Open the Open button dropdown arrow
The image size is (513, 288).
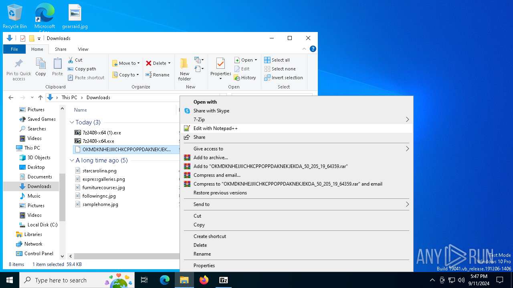[256, 60]
